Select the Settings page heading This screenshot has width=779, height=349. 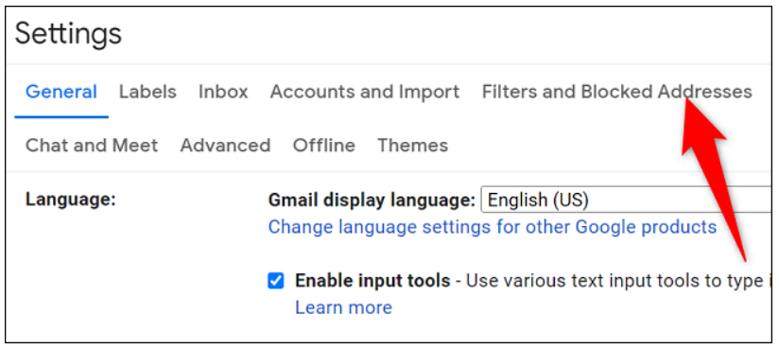point(68,34)
